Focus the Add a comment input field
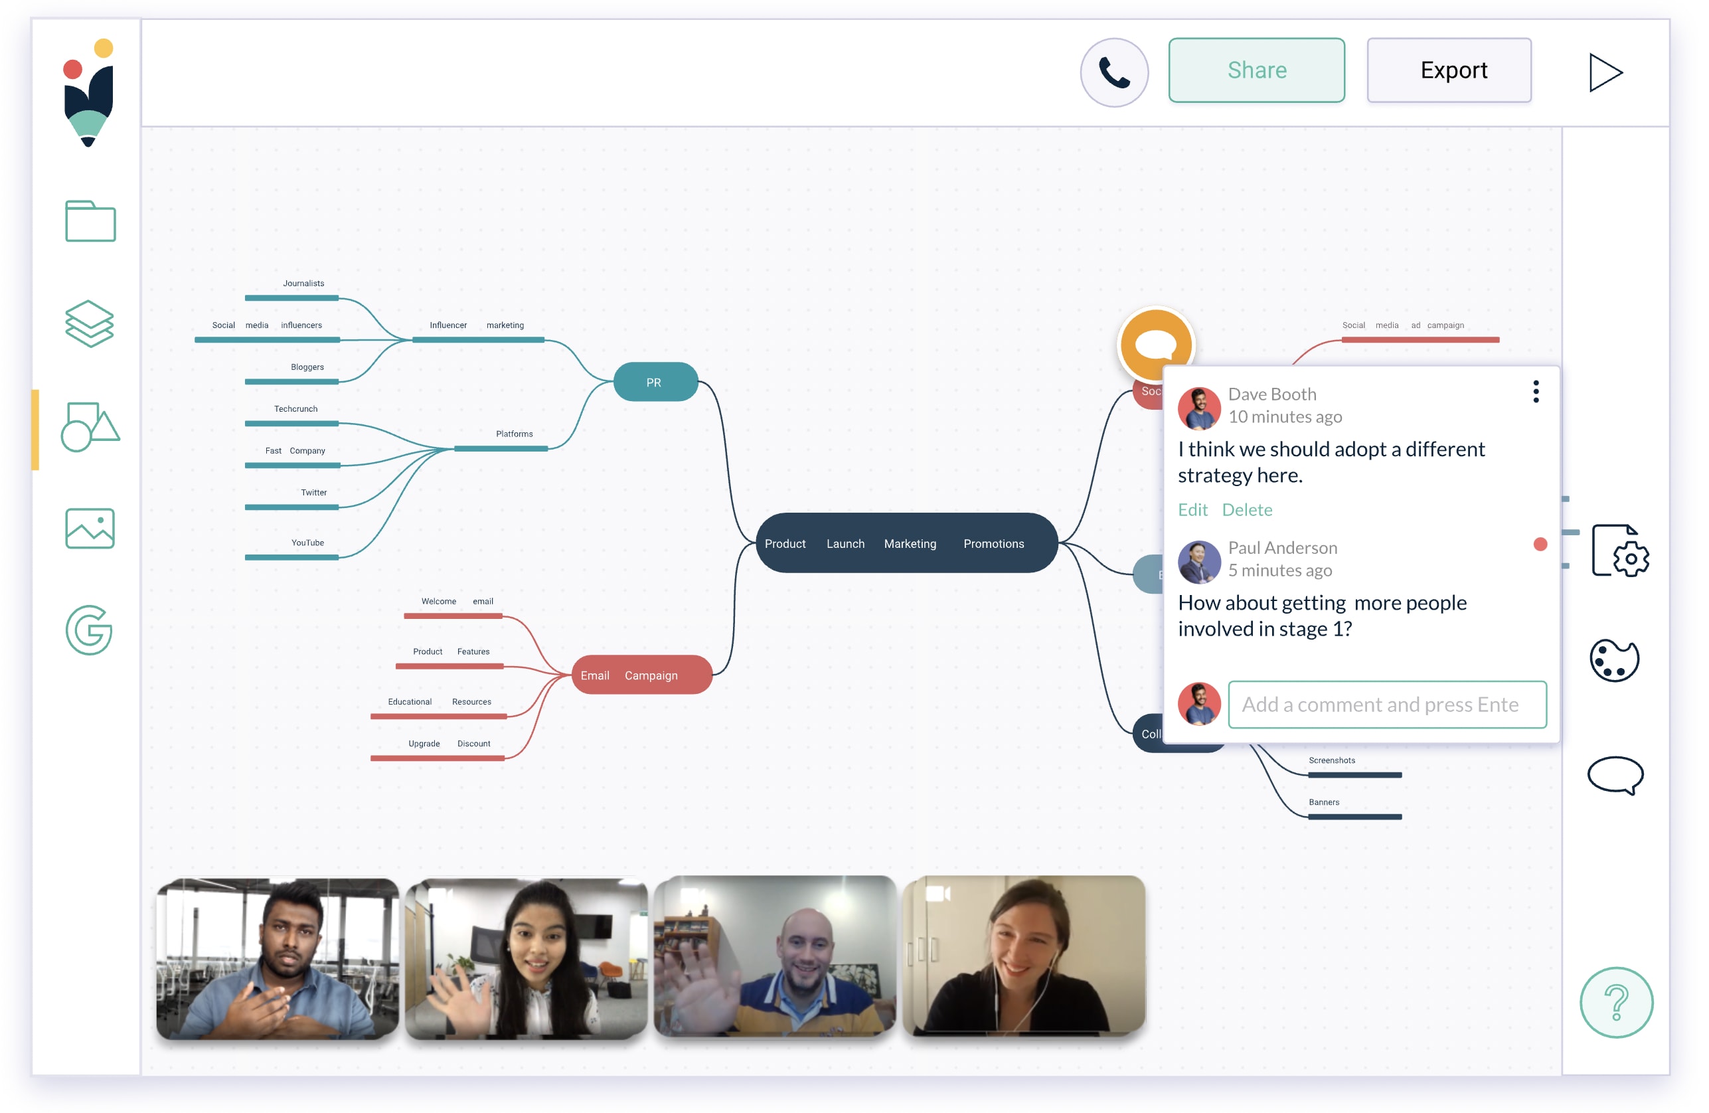The width and height of the screenshot is (1709, 1113). (1387, 705)
